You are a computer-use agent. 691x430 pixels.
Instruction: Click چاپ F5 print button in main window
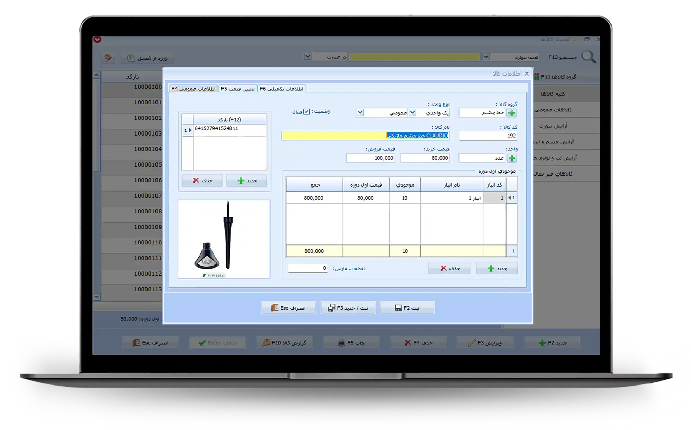point(351,343)
